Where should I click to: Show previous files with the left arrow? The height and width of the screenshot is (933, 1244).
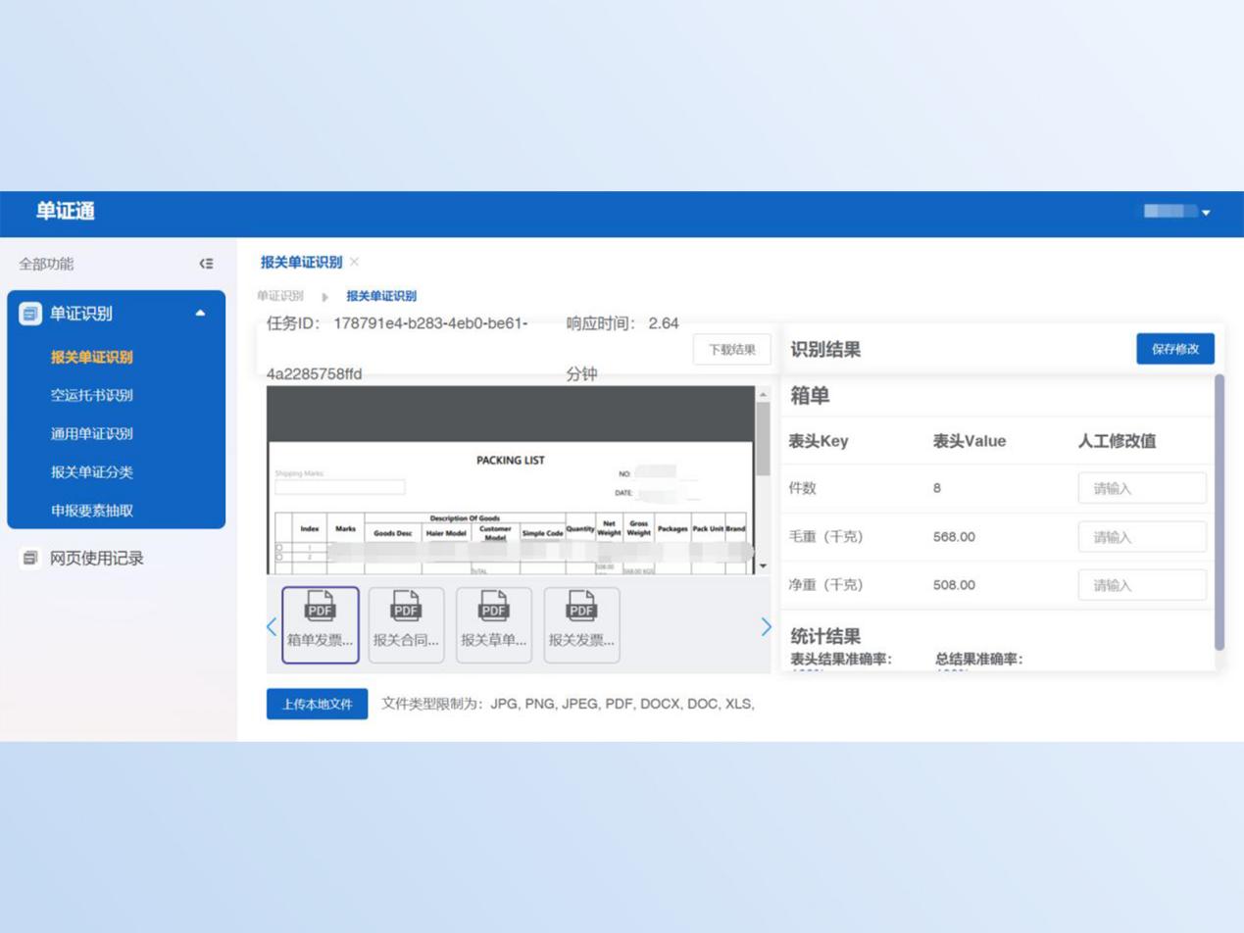click(x=273, y=627)
